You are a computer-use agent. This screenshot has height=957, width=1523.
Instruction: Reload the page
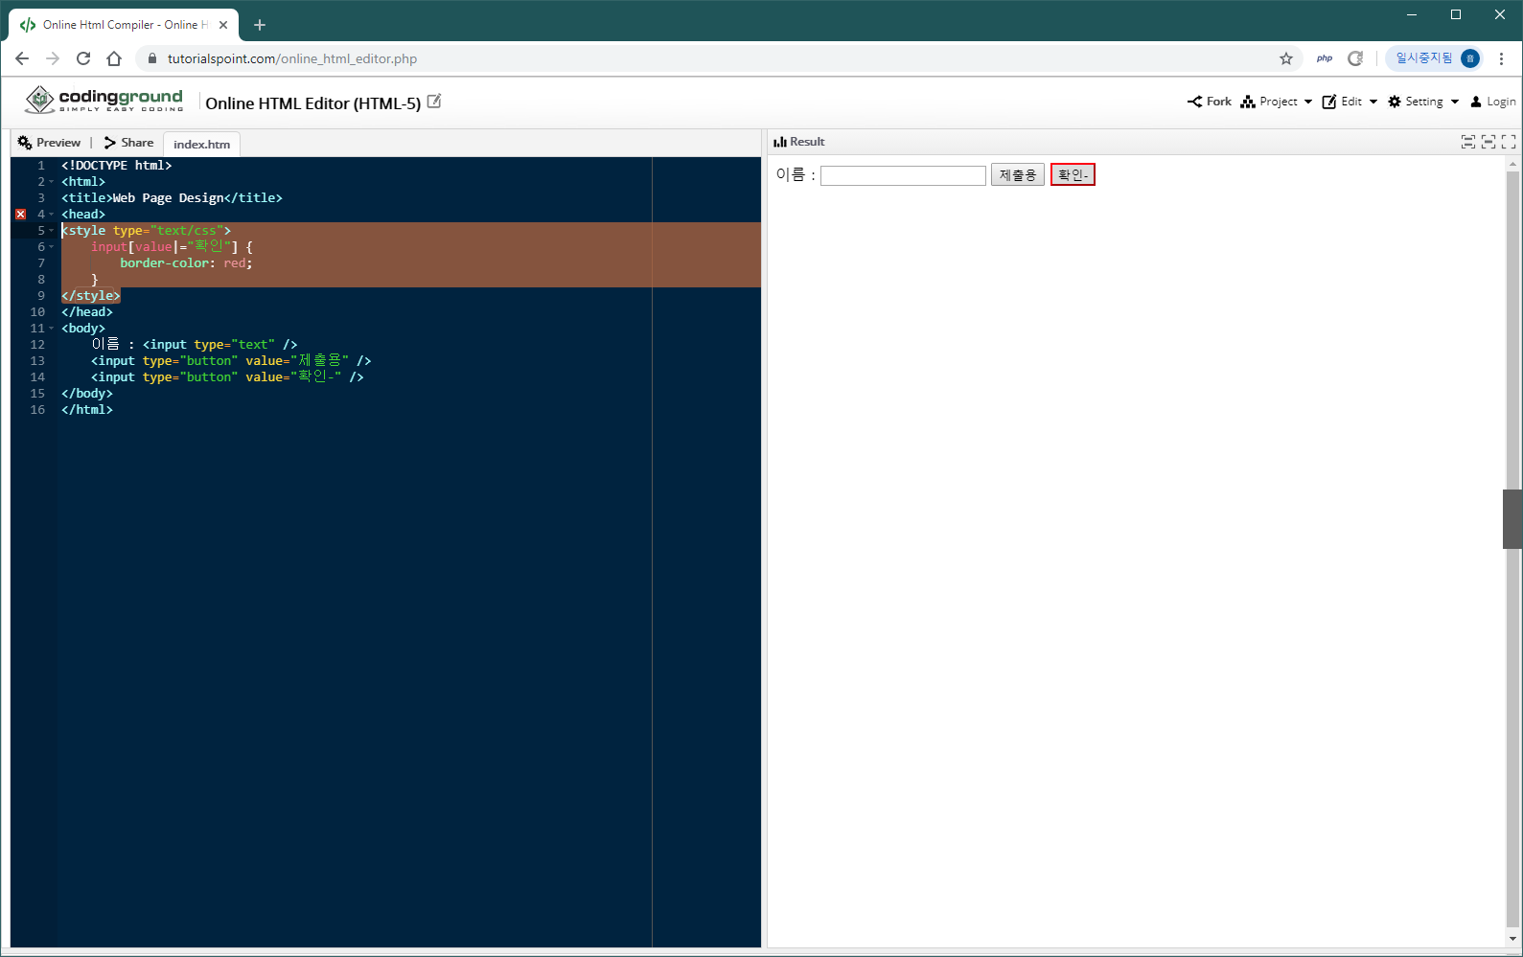pyautogui.click(x=83, y=58)
